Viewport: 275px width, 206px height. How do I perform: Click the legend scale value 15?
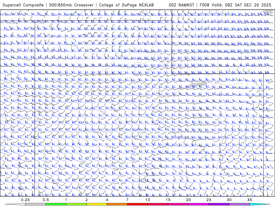pos(168,200)
